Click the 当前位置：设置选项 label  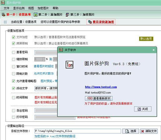click(24, 22)
